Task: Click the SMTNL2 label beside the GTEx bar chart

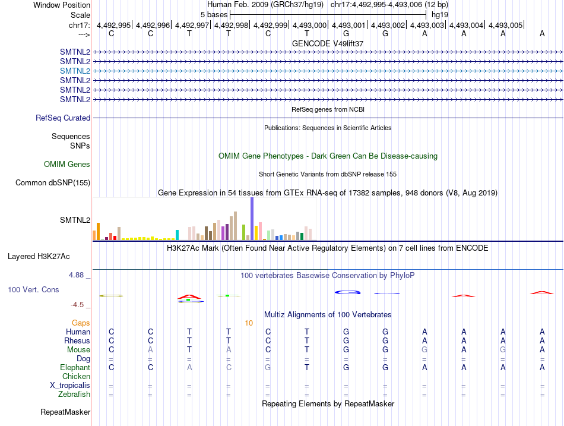Action: [75, 220]
